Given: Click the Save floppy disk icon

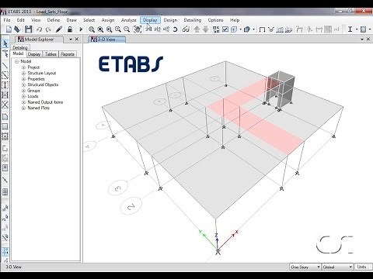Looking at the screenshot, I should tap(28, 29).
